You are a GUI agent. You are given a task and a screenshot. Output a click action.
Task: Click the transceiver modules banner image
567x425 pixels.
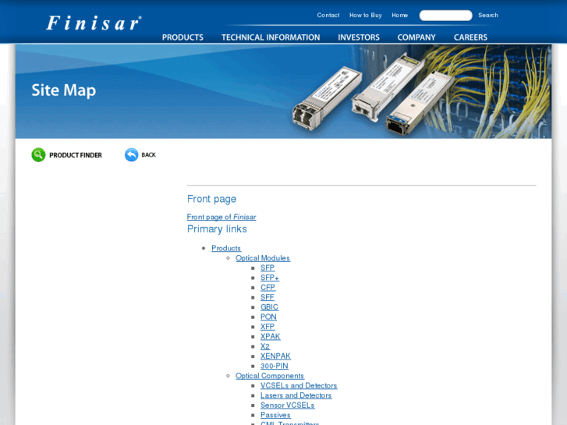coord(373,96)
